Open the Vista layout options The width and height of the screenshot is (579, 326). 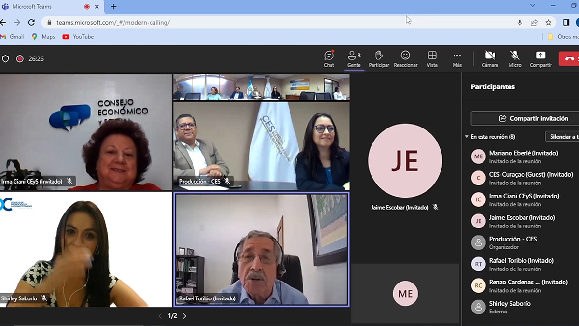[432, 59]
